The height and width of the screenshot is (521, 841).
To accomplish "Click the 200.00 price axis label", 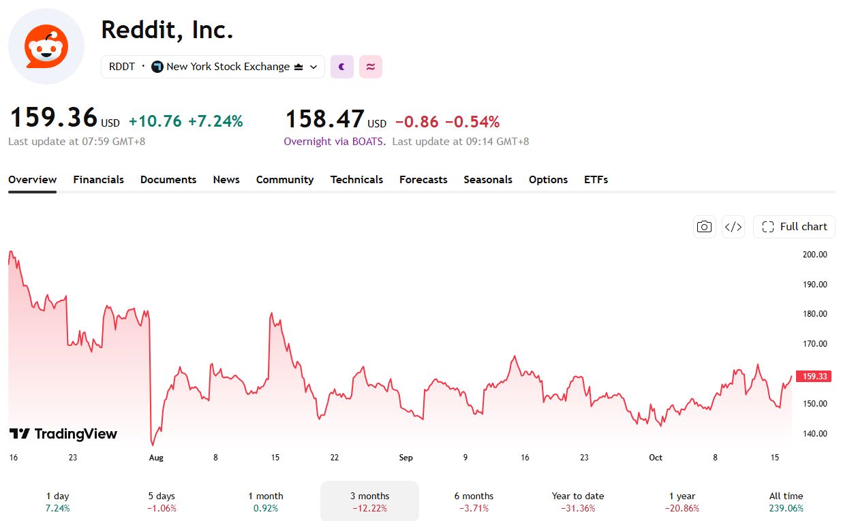I will [x=814, y=255].
